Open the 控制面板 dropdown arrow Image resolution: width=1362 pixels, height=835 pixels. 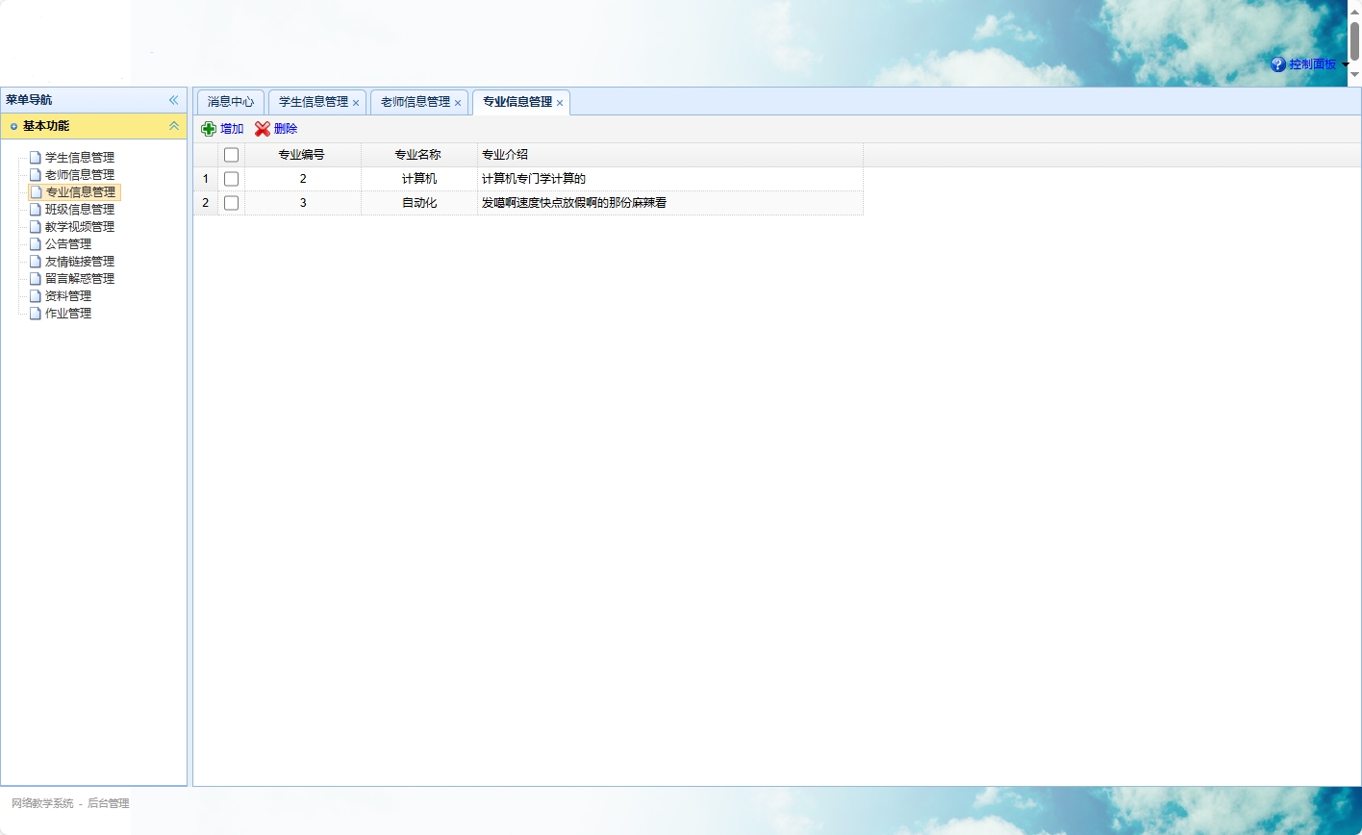(x=1346, y=65)
